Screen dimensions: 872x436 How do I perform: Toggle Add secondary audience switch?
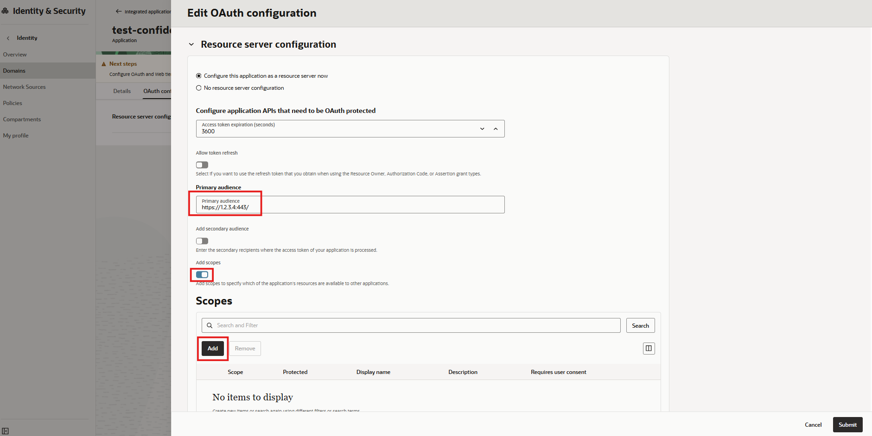click(202, 241)
